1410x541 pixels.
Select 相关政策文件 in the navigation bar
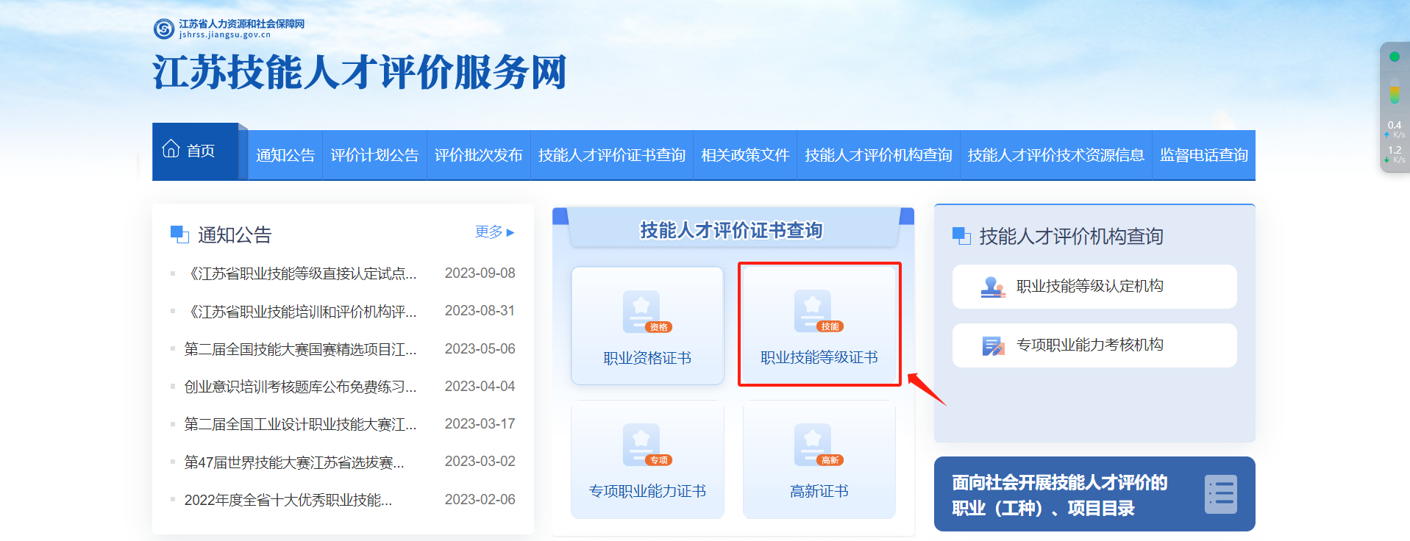pos(744,155)
